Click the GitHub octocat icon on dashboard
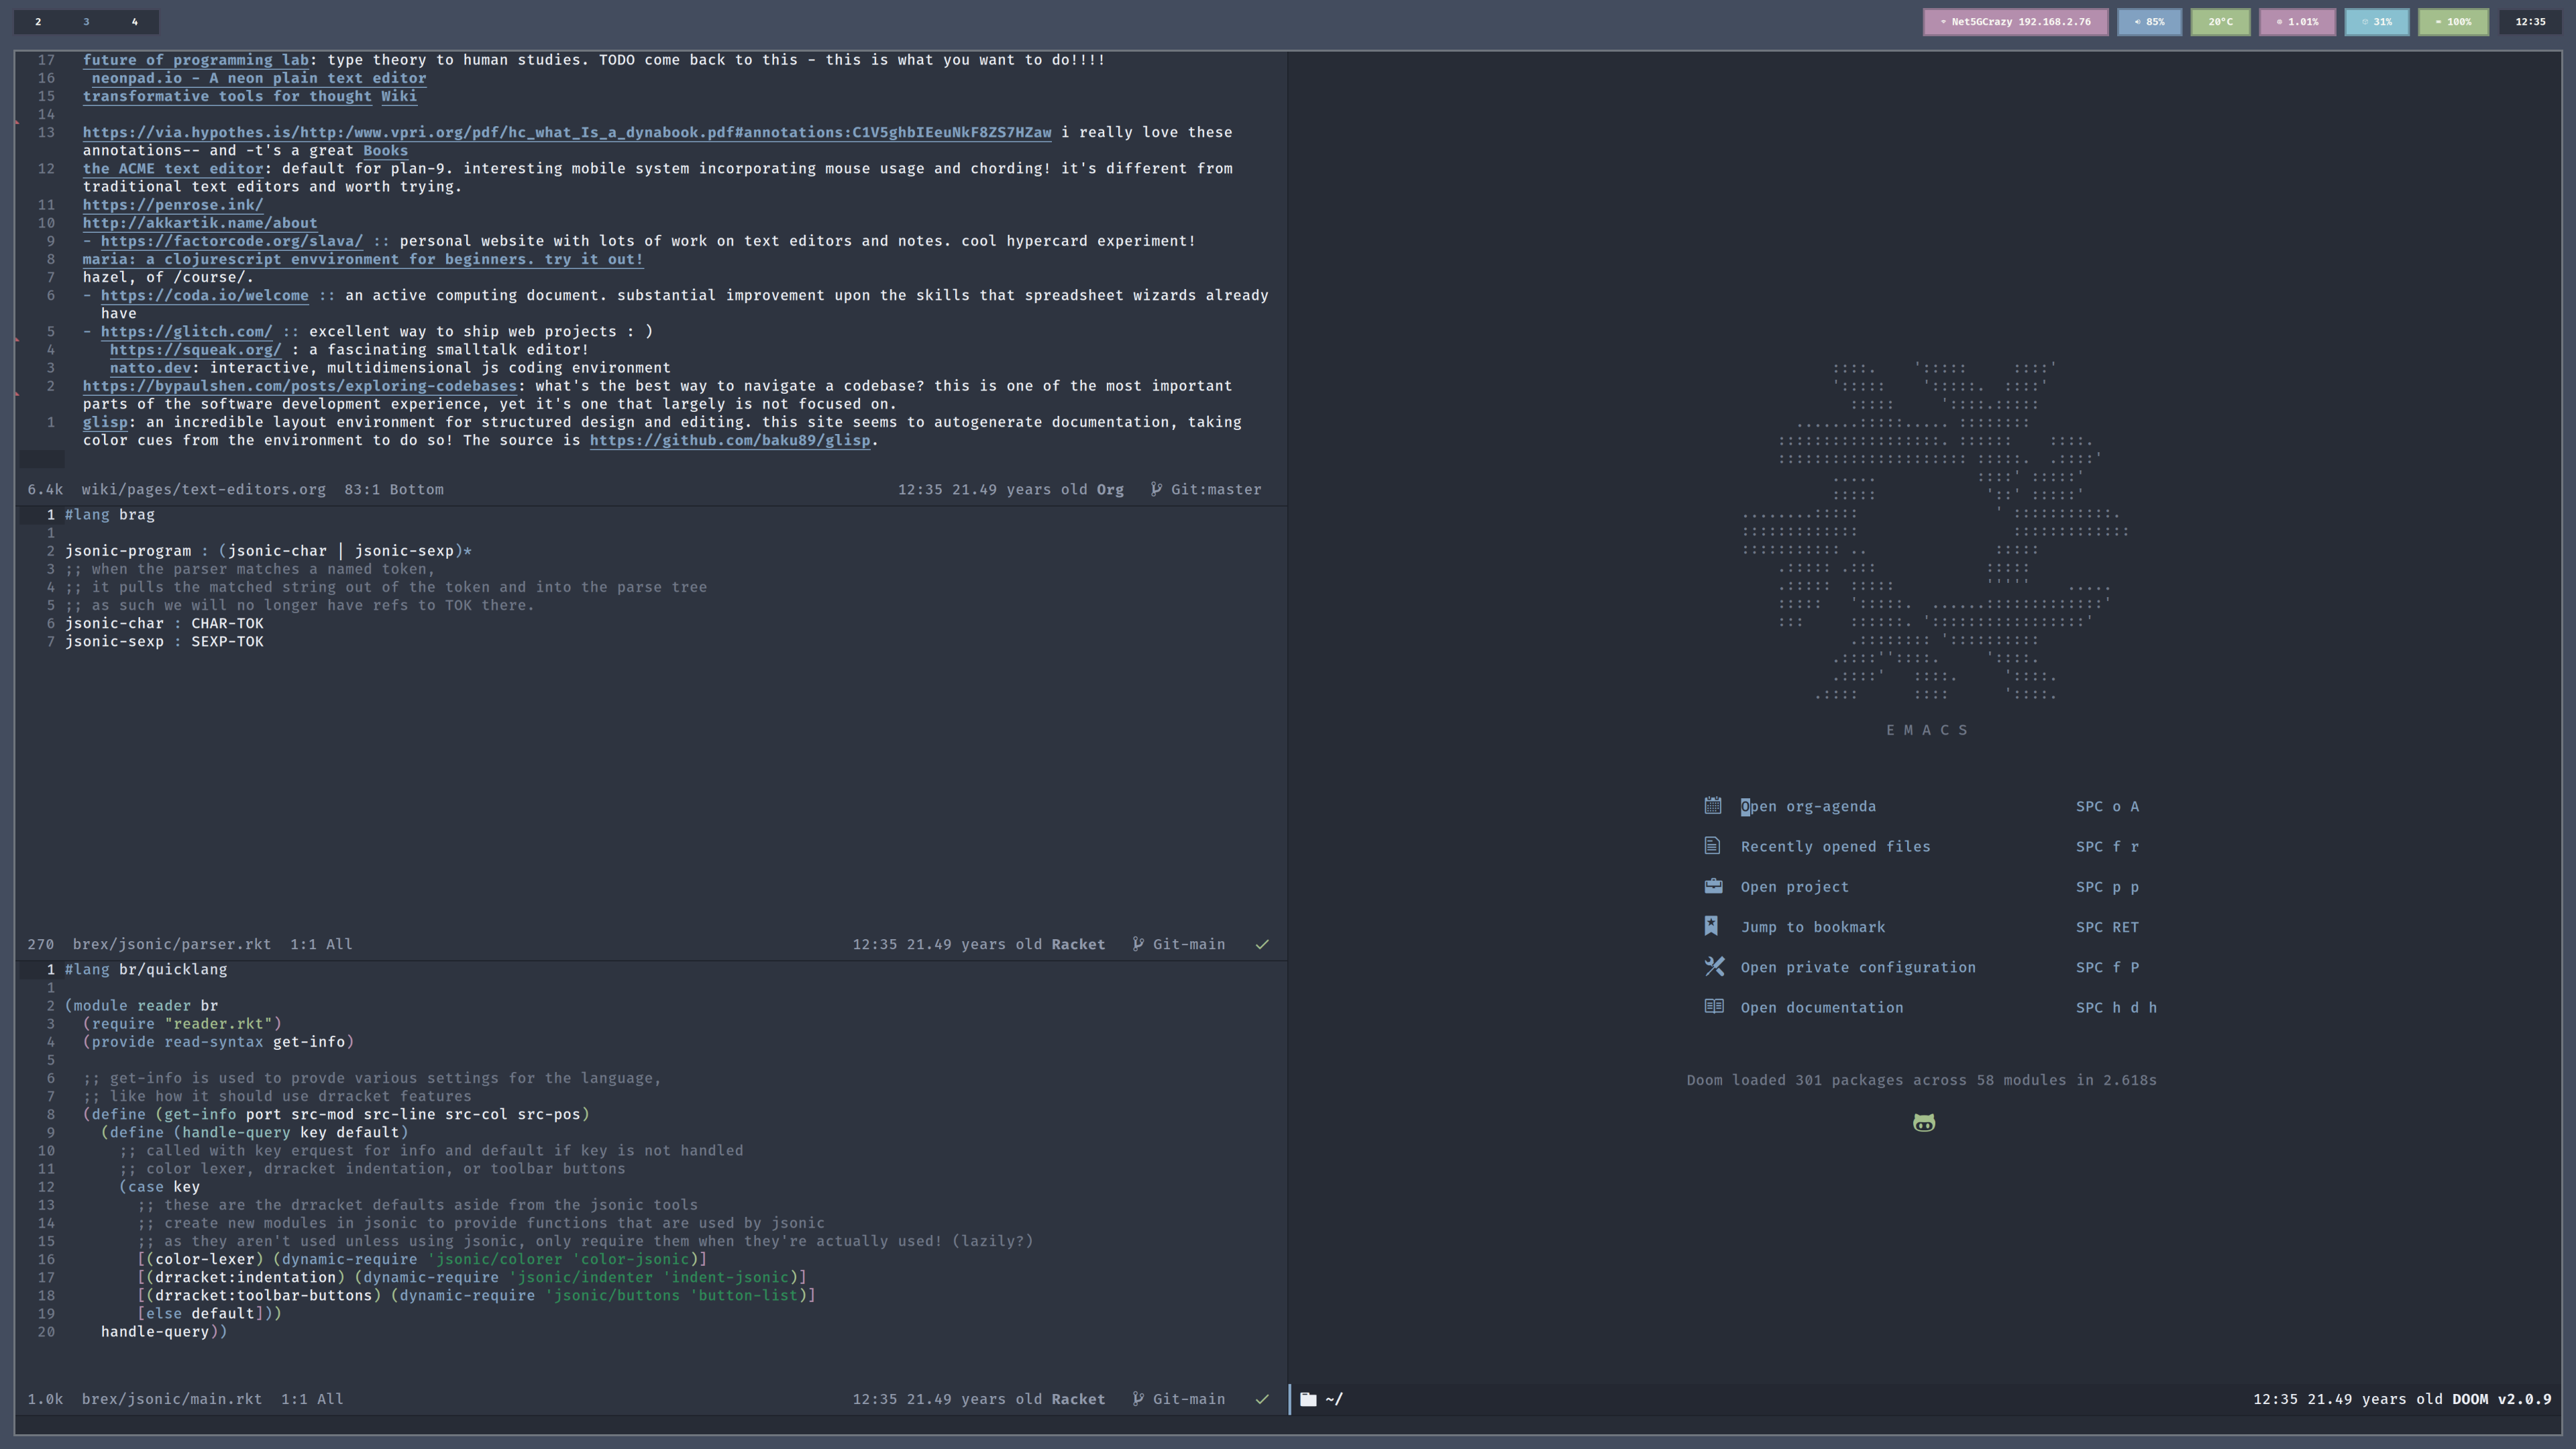The height and width of the screenshot is (1449, 2576). click(x=1924, y=1123)
